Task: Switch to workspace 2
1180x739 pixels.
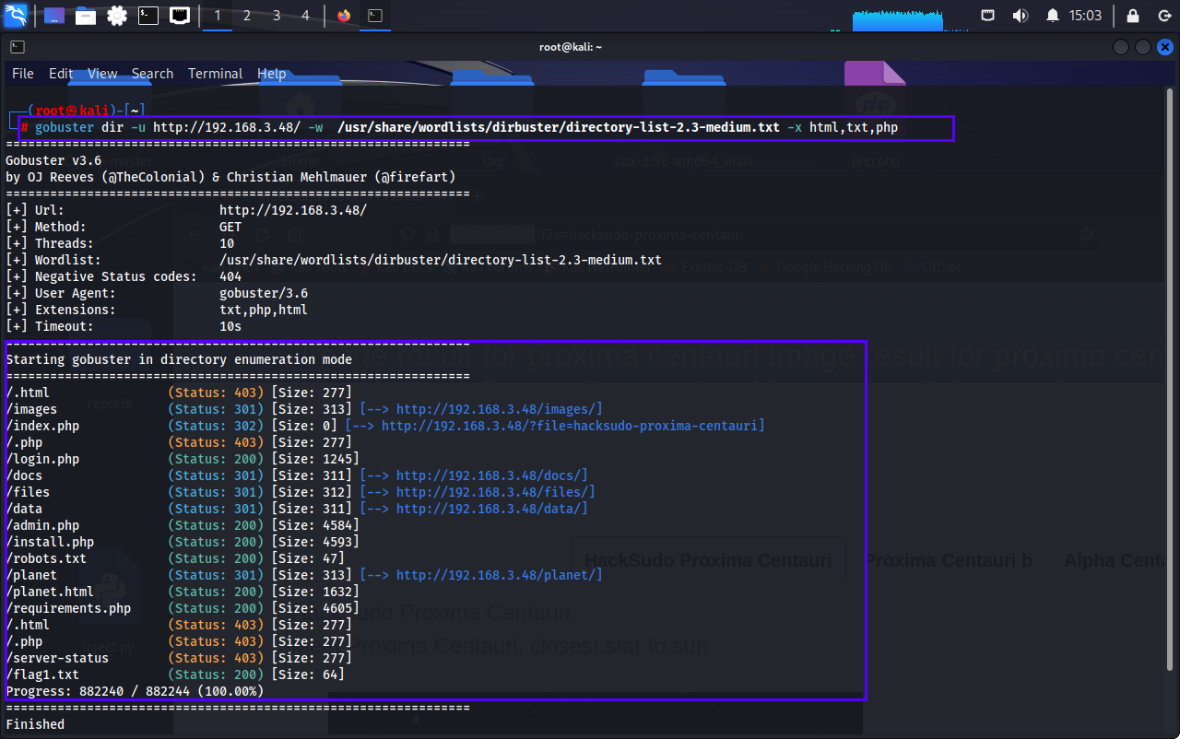Action: 247,16
